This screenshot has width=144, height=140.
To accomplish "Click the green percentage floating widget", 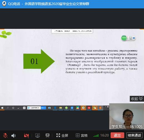I will [129, 38].
